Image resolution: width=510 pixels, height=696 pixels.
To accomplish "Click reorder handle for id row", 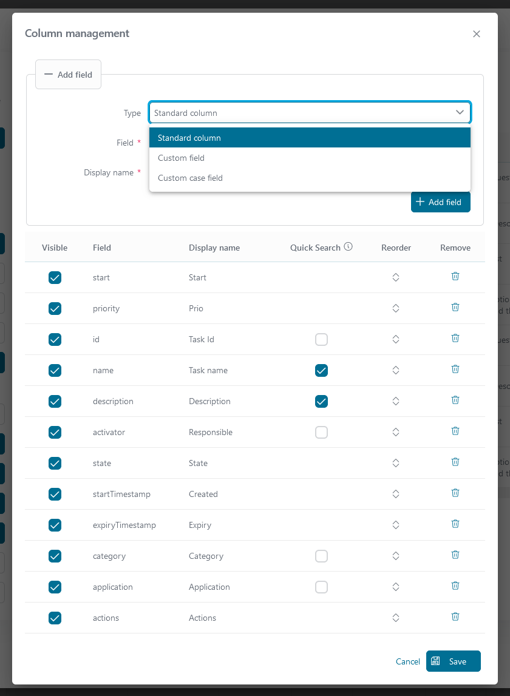I will click(396, 339).
